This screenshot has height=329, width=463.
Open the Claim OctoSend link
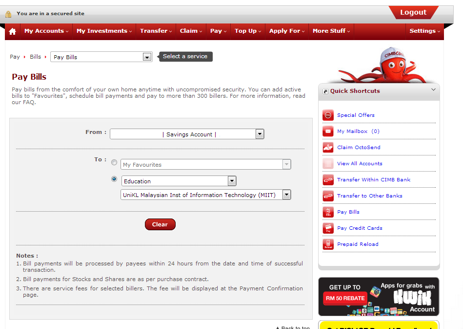(x=359, y=147)
